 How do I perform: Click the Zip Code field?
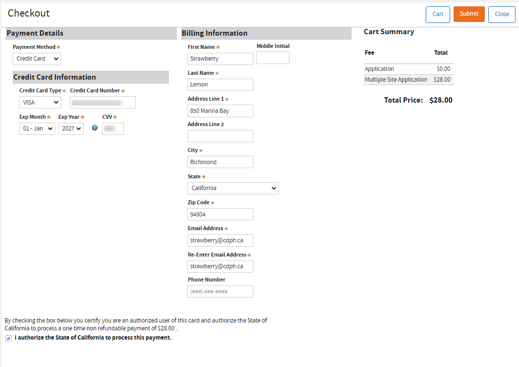[220, 215]
